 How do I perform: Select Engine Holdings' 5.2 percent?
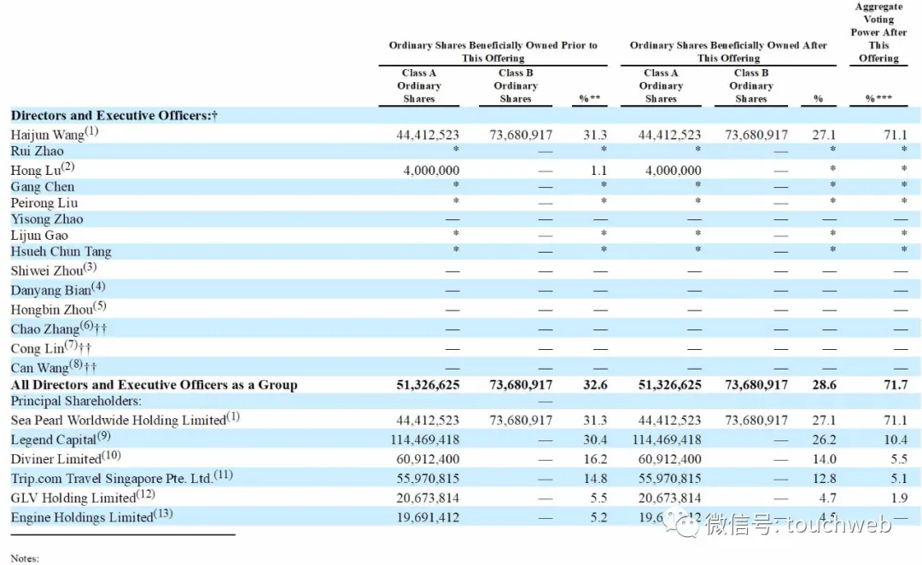coord(598,517)
